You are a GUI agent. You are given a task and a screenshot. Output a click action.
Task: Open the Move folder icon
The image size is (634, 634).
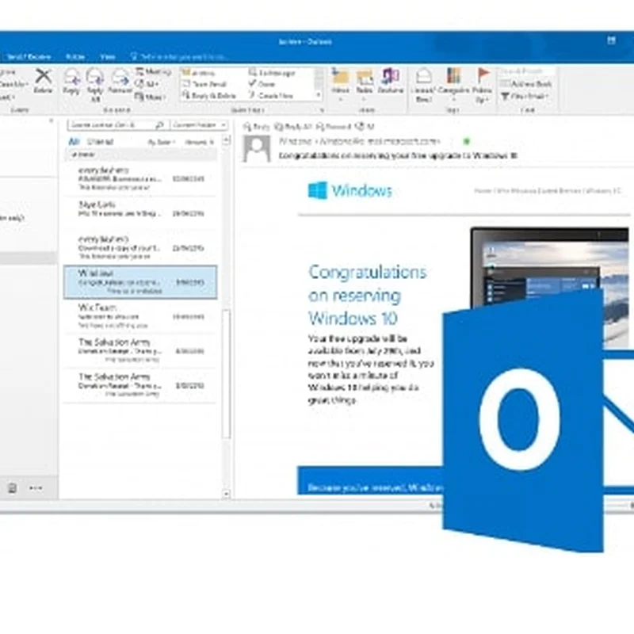[341, 80]
